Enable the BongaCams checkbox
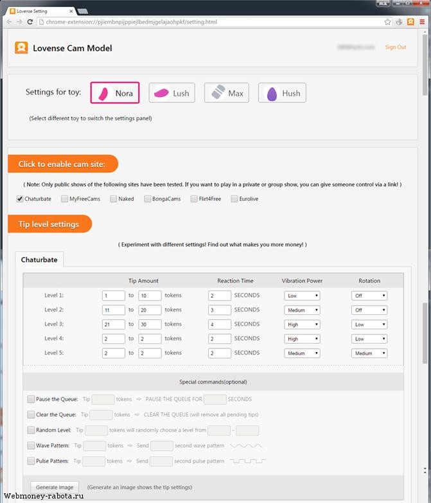The height and width of the screenshot is (503, 431). point(148,199)
